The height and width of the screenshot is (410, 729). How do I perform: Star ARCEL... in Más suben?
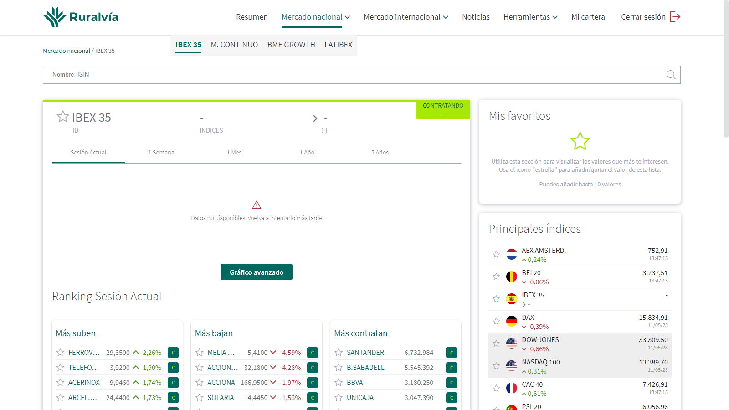coord(60,397)
